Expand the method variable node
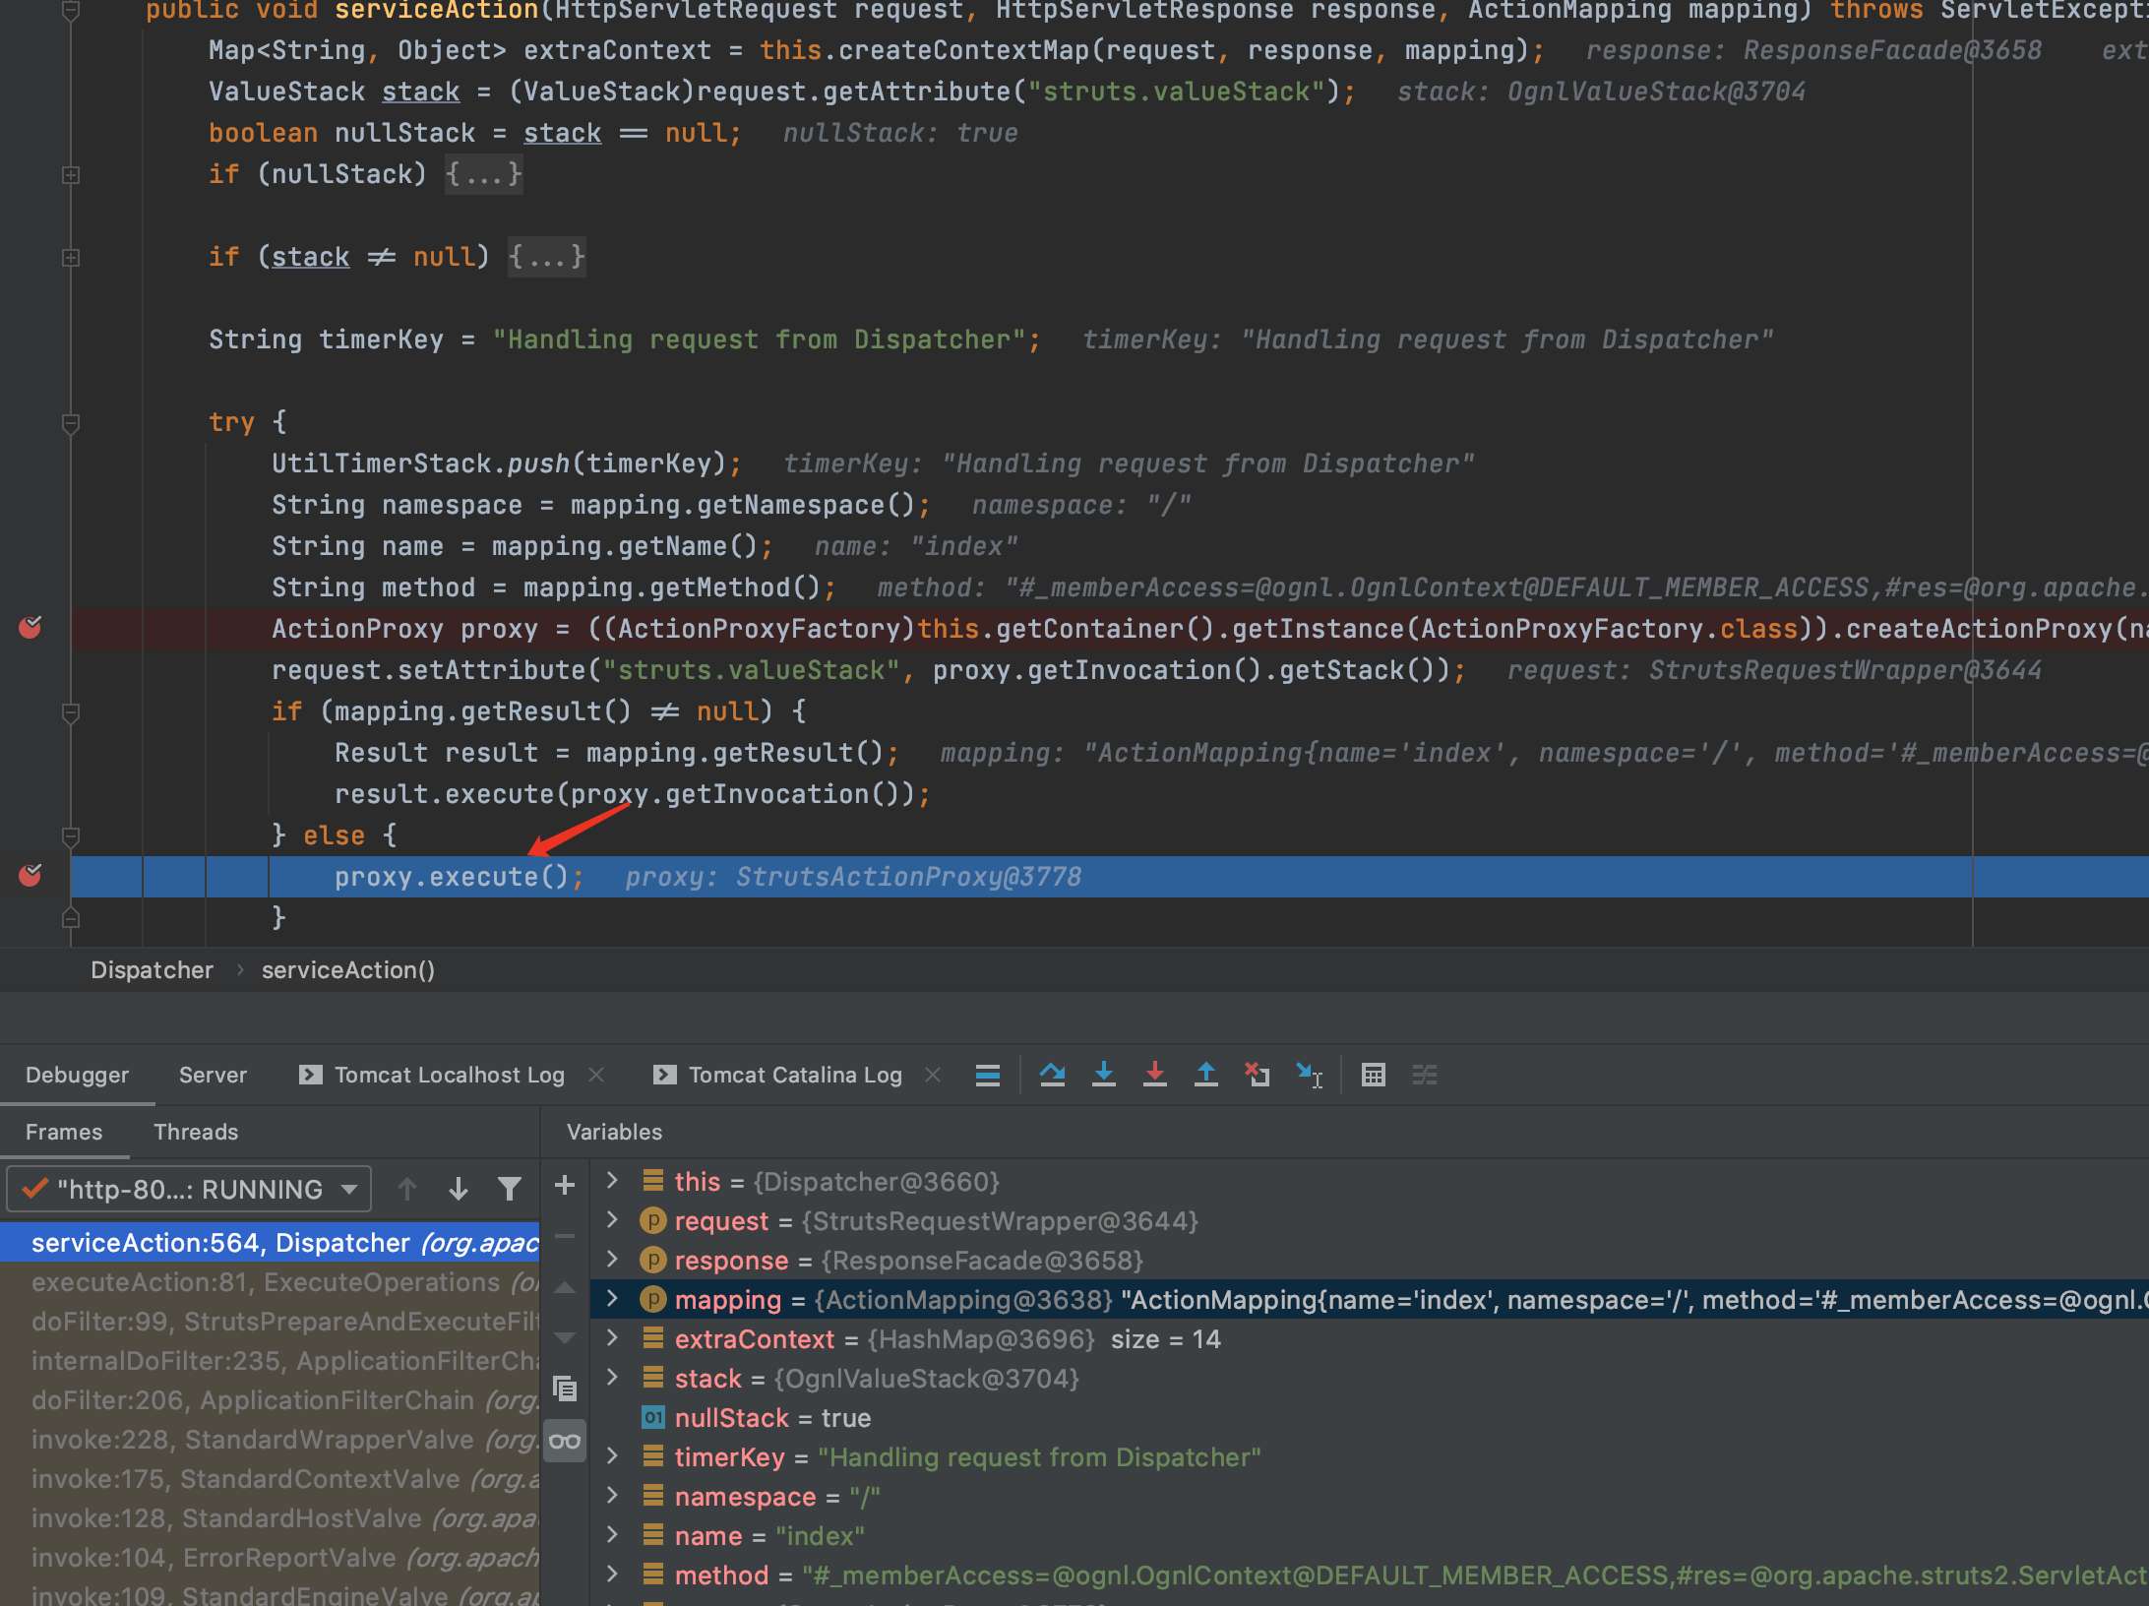2149x1606 pixels. (612, 1574)
